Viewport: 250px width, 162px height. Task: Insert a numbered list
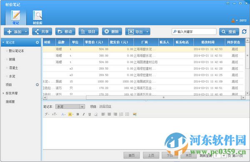tap(121, 114)
